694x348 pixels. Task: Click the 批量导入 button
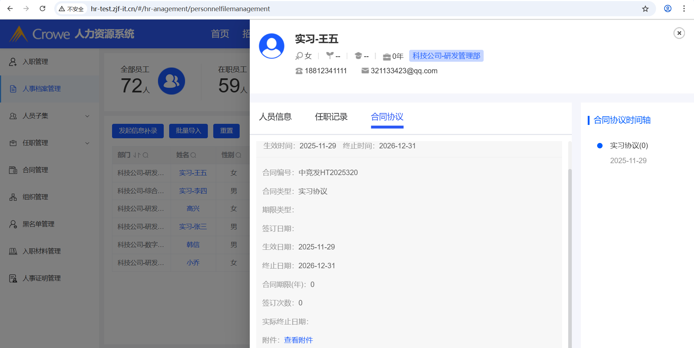(x=188, y=131)
